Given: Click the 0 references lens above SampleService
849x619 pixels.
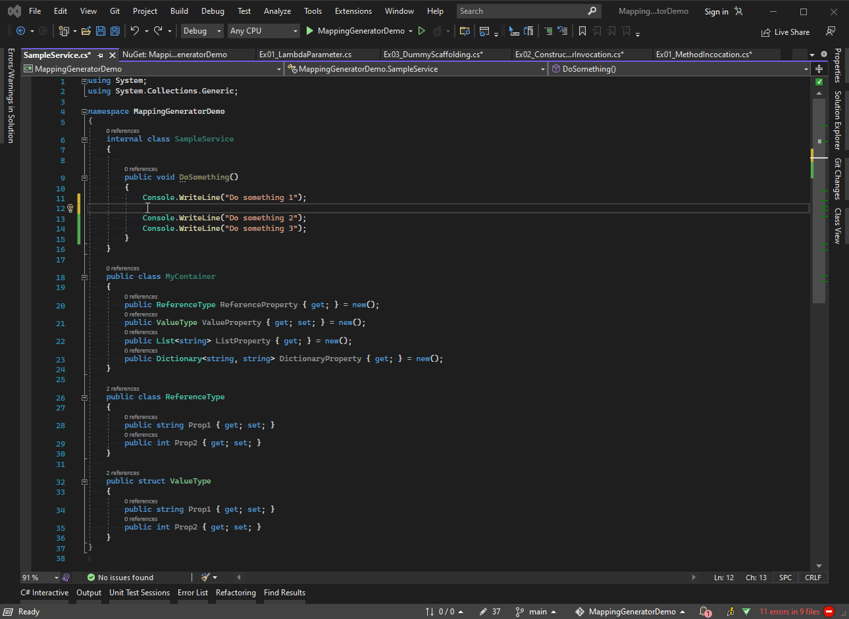Looking at the screenshot, I should point(123,131).
